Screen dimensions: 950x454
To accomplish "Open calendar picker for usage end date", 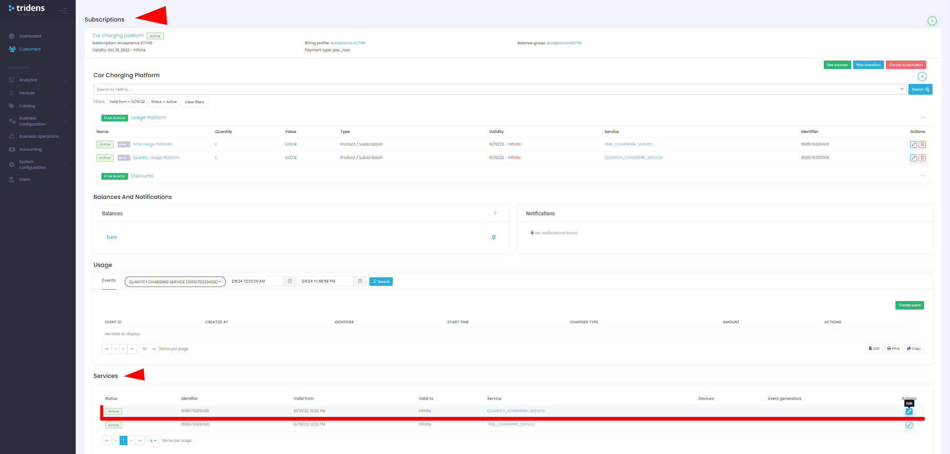I will pyautogui.click(x=360, y=281).
